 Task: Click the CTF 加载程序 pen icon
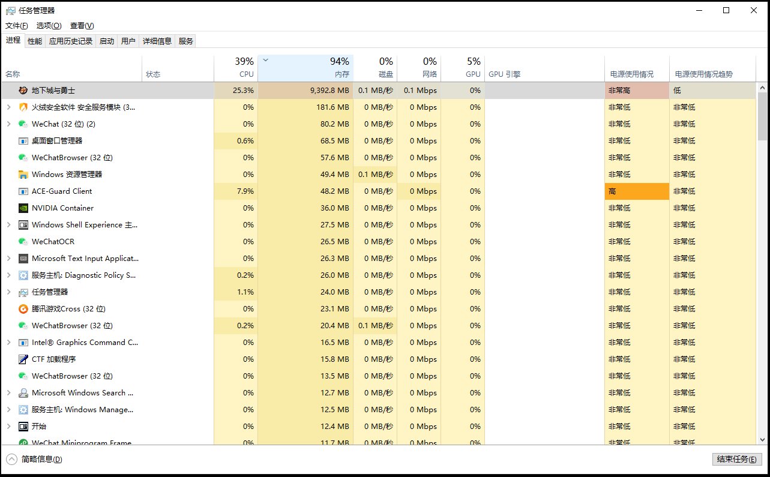(x=23, y=359)
